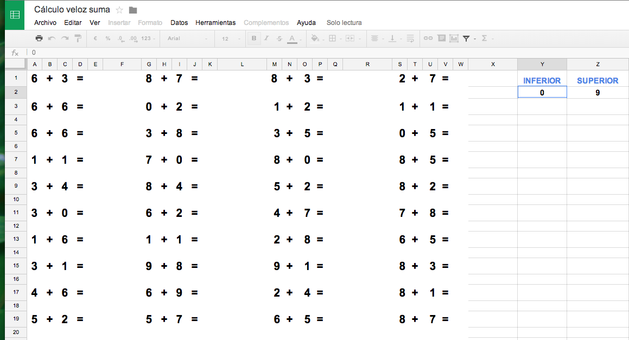Click the folder icon beside the title
The height and width of the screenshot is (340, 629).
click(133, 10)
